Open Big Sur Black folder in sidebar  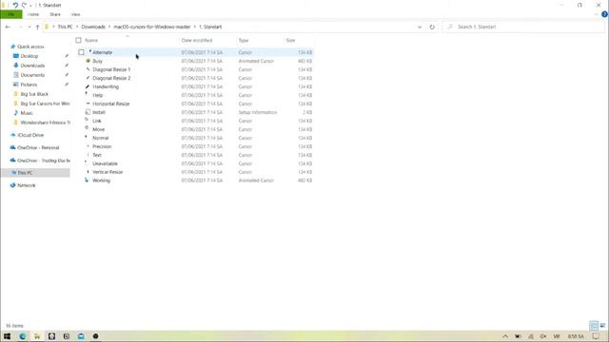pyautogui.click(x=34, y=94)
